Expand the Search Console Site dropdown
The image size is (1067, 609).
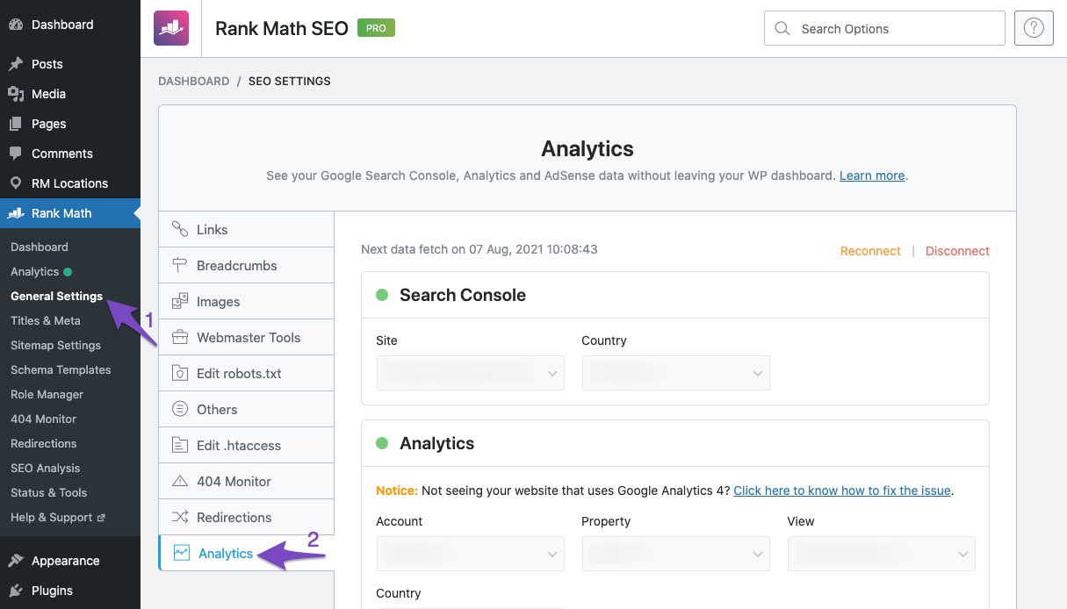(470, 373)
